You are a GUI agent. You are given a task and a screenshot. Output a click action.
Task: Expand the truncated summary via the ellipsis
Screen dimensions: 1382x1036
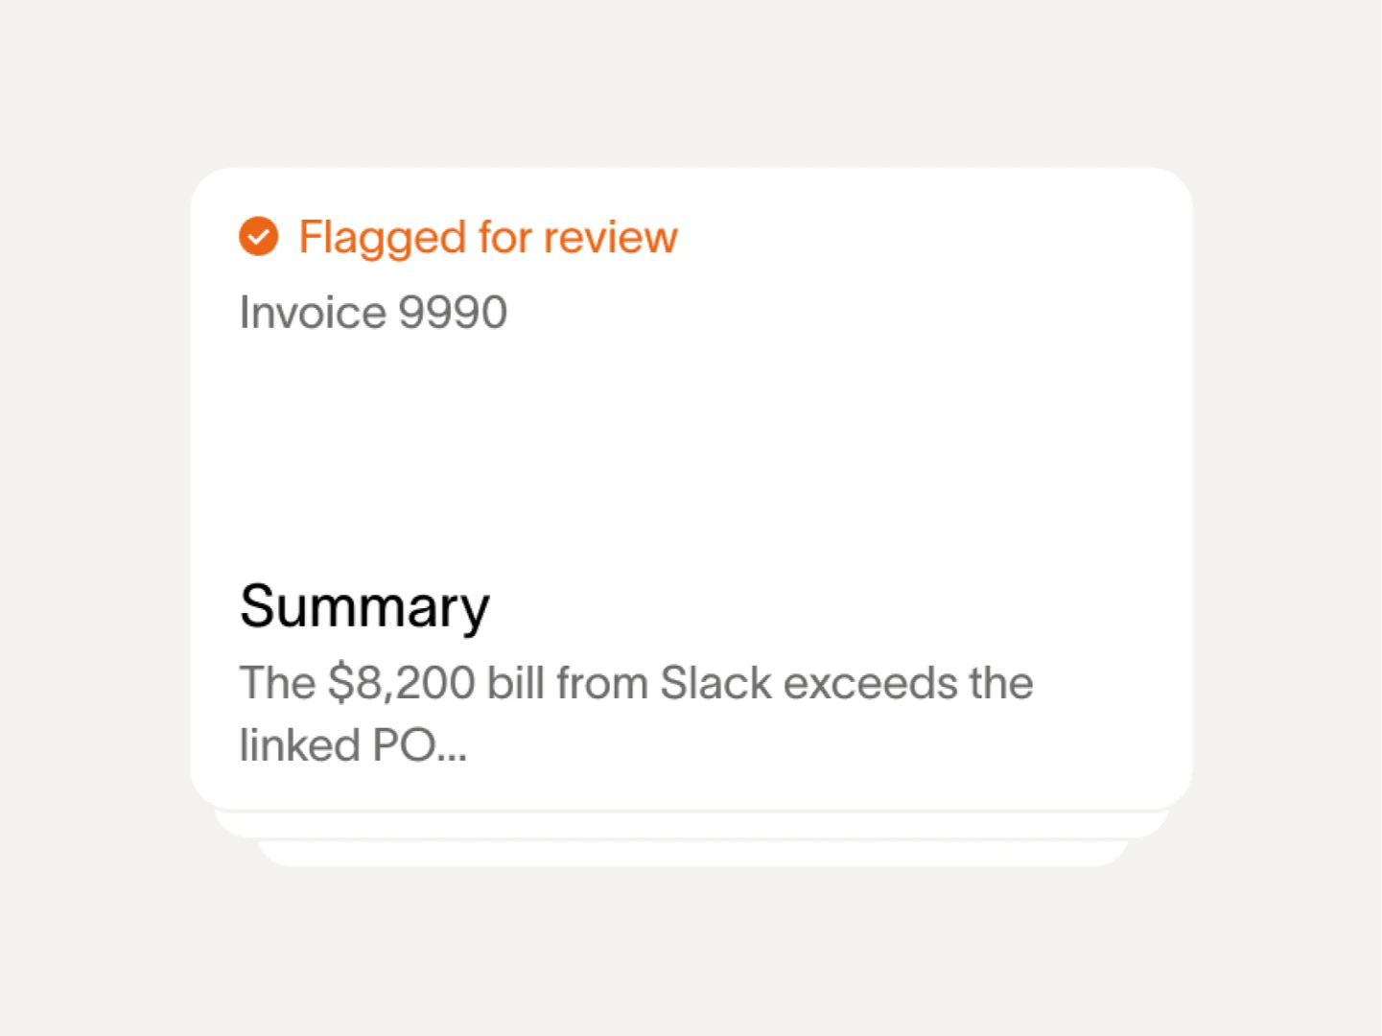coord(452,747)
